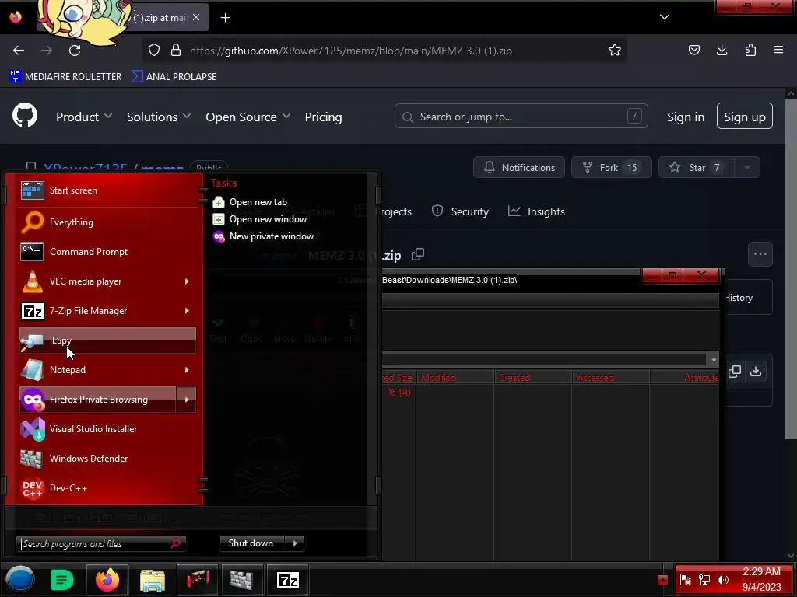Expand Solutions menu on GitHub
Screen dimensions: 797x597
(159, 117)
